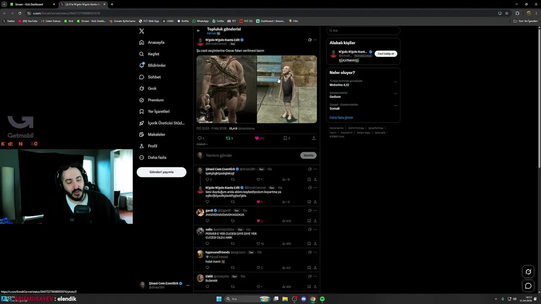Open Sohbet in sidebar
Viewport: 541px width, 304px height.
click(x=150, y=77)
